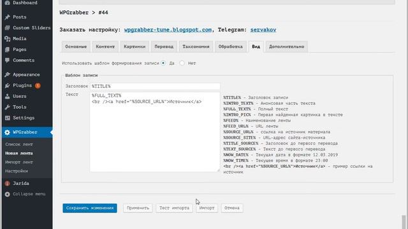Click the Тест импорта button
The width and height of the screenshot is (408, 229).
click(x=174, y=208)
